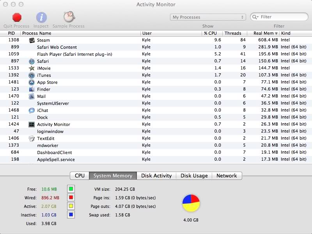Switch to the CPU tab
Screen dimensions: 312x234
[x=80, y=176]
